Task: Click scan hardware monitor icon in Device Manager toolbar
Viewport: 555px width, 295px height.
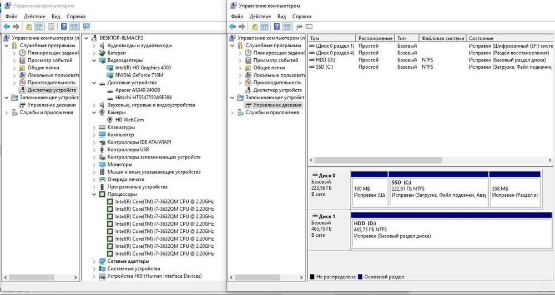Action: 87,27
